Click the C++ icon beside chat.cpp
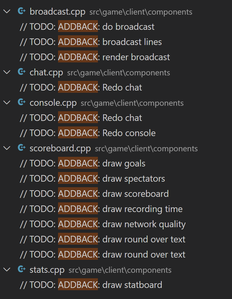Screen dimensions: 232x299 (22, 72)
